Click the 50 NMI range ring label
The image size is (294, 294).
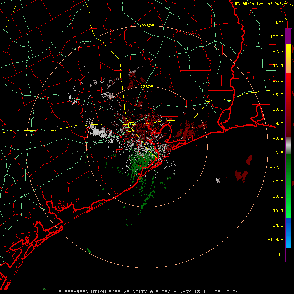(x=147, y=87)
